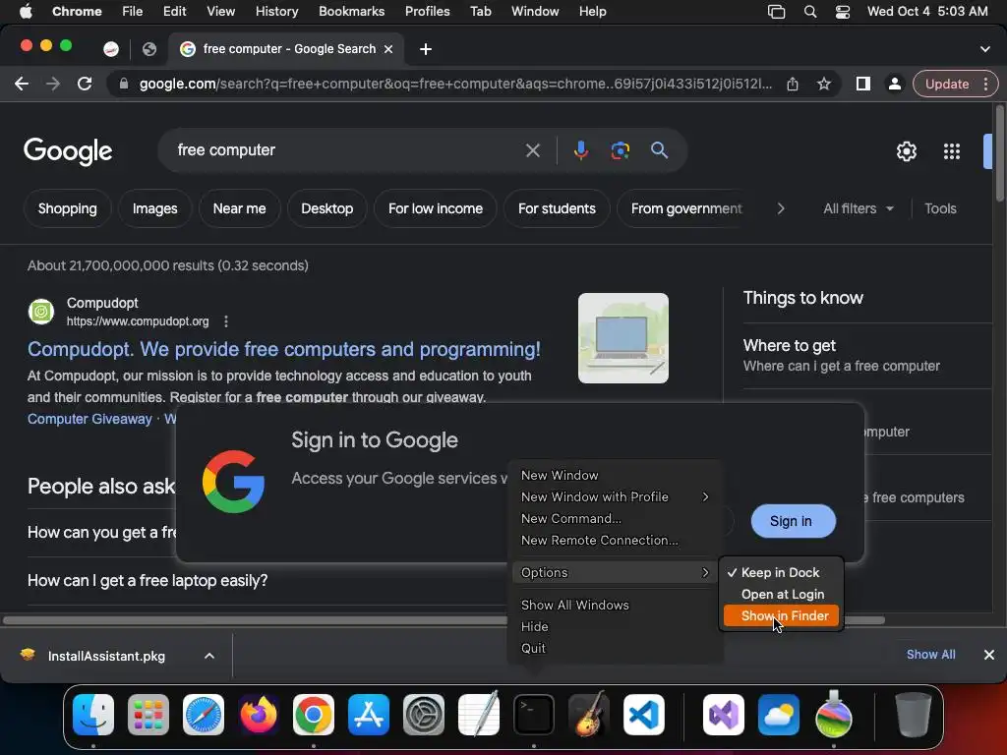The height and width of the screenshot is (755, 1007).
Task: Click the vertical page scrollbar
Action: click(x=999, y=154)
